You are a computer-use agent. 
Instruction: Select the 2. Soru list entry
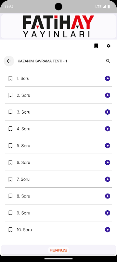(58, 95)
